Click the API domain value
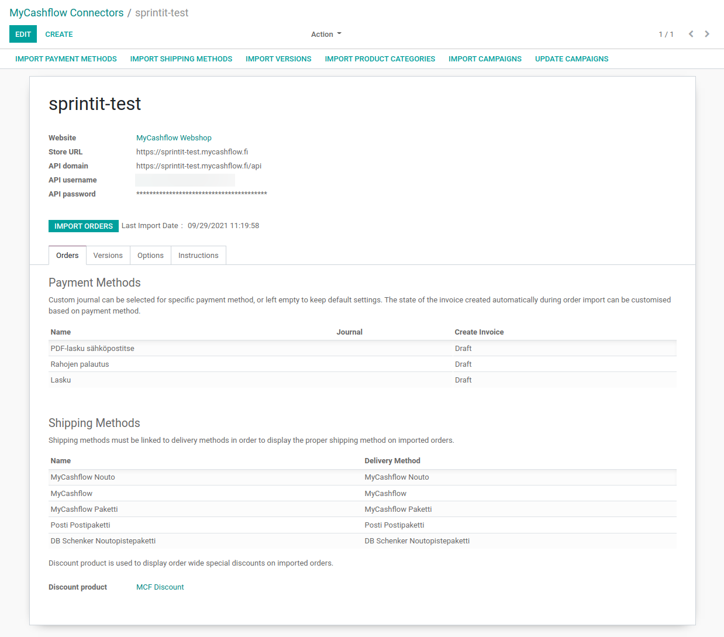The image size is (724, 637). pos(199,166)
